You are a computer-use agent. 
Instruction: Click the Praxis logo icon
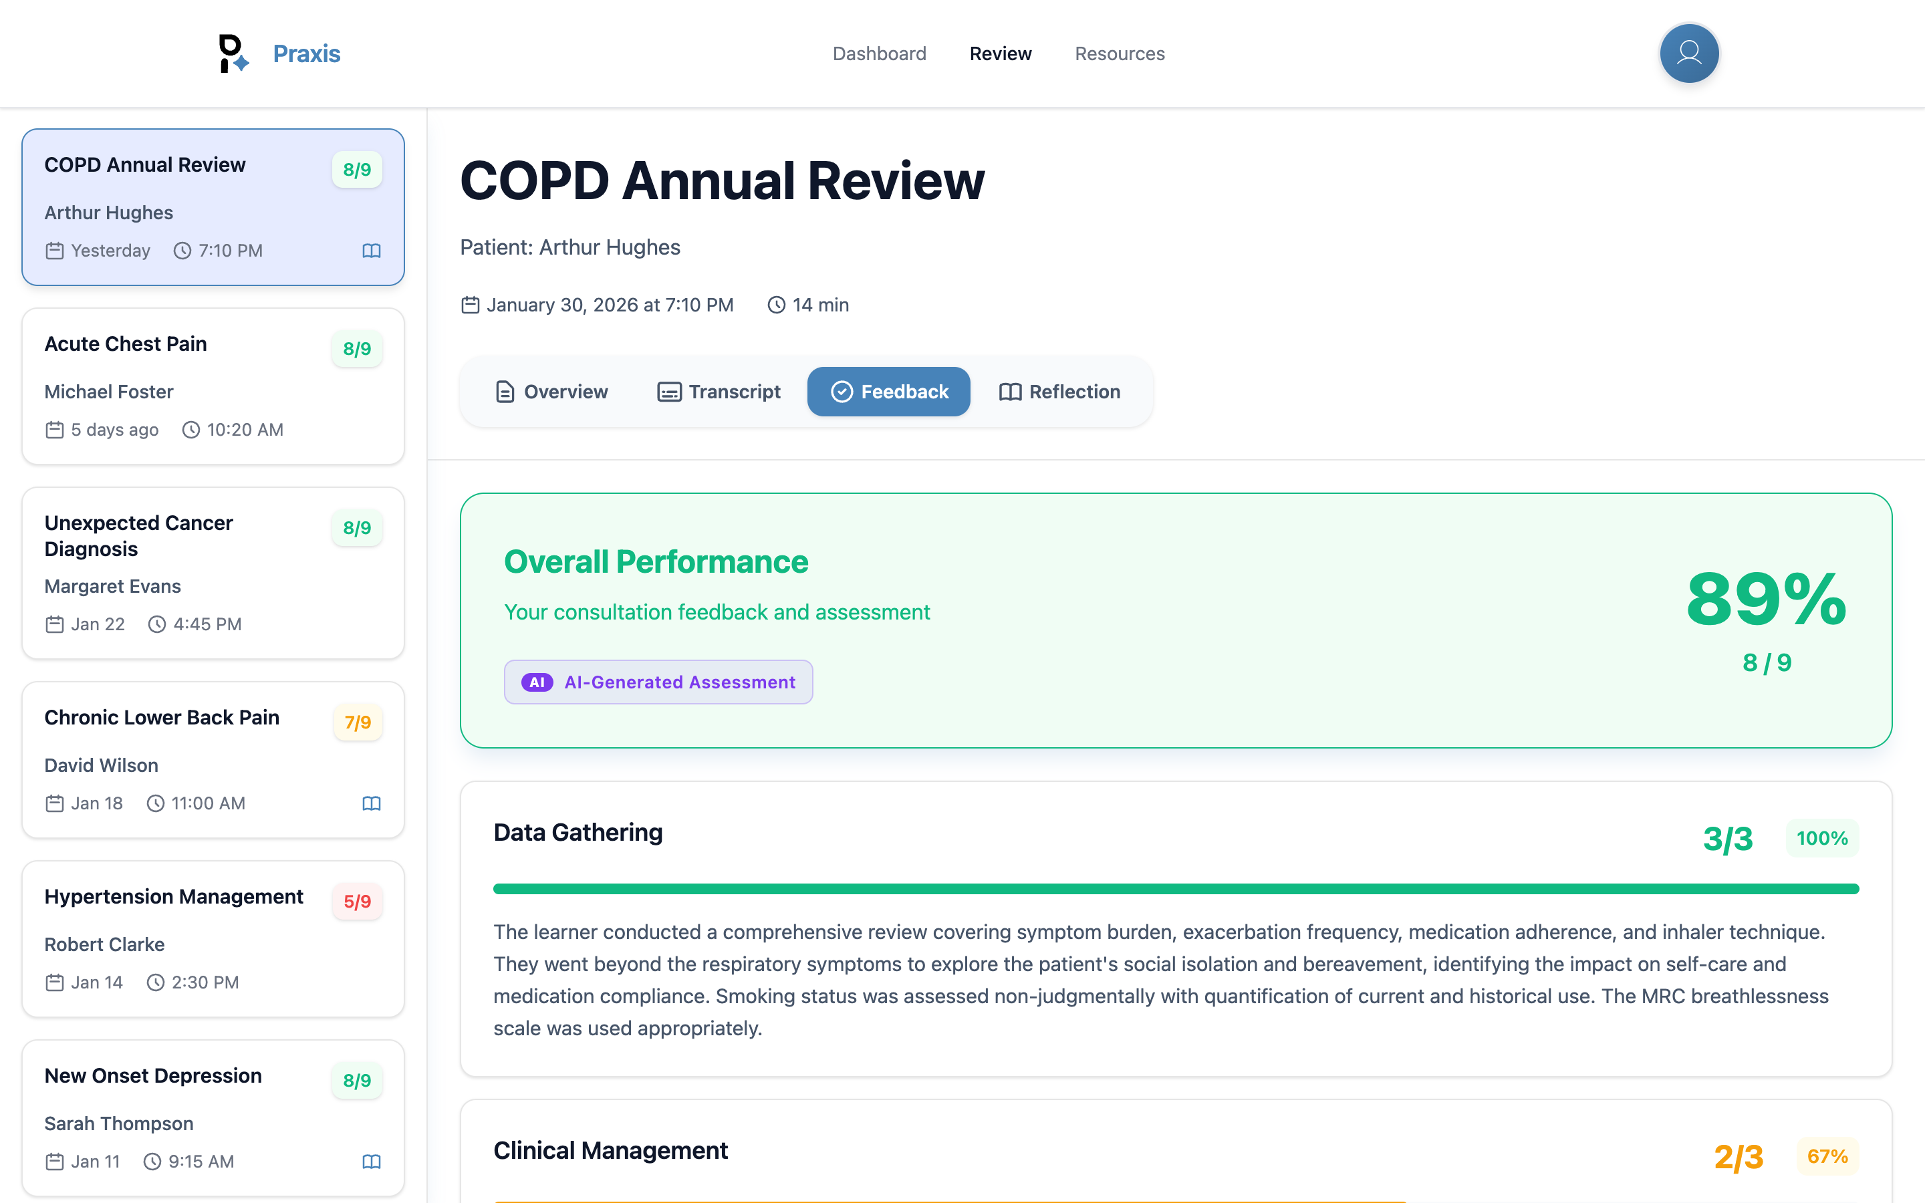[231, 53]
